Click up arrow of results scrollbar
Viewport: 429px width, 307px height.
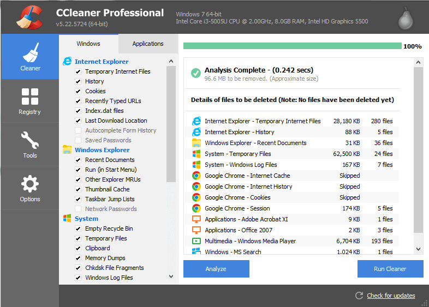tap(418, 62)
